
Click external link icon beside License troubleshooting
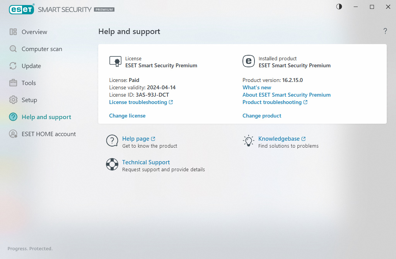(x=171, y=102)
